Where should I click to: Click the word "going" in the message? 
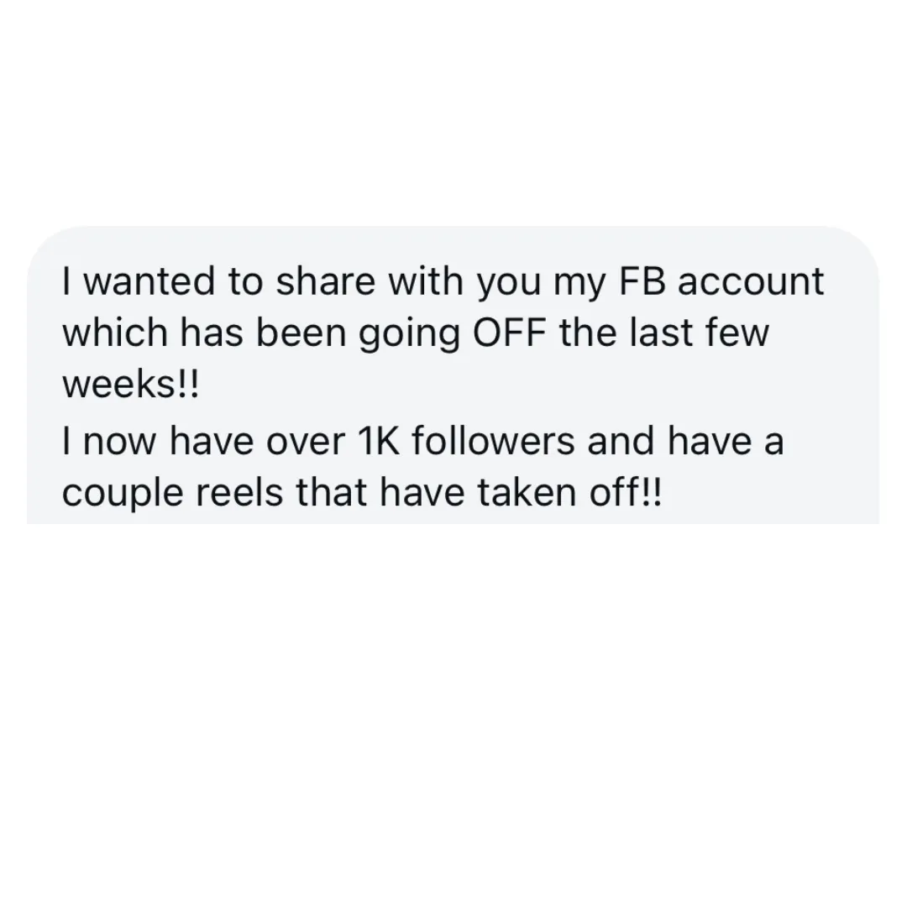tap(410, 335)
